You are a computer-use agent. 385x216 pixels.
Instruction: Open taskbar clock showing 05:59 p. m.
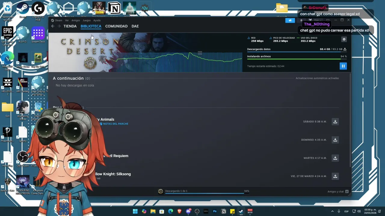click(370, 211)
